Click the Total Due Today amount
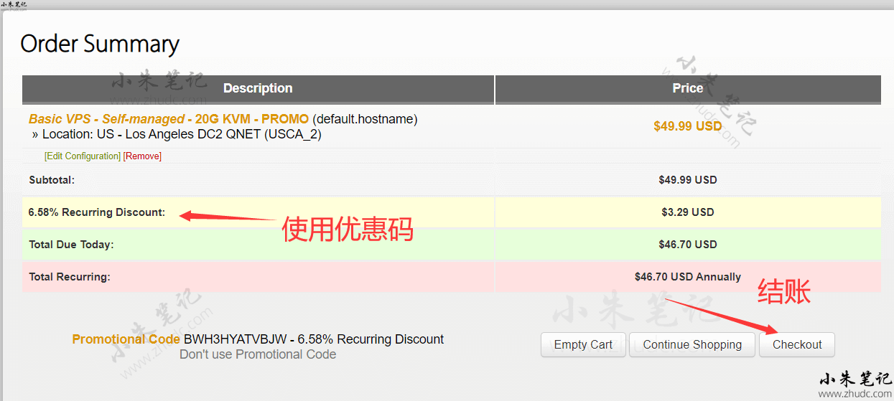Screen dimensions: 894x401 [x=687, y=245]
